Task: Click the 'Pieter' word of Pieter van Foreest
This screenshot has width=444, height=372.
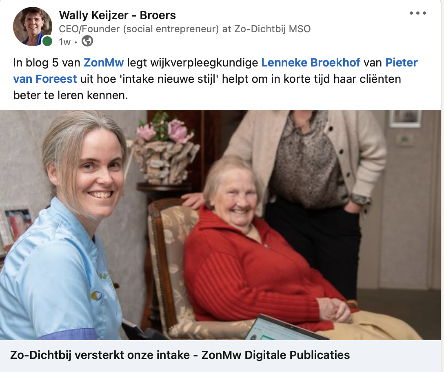Action: click(402, 62)
